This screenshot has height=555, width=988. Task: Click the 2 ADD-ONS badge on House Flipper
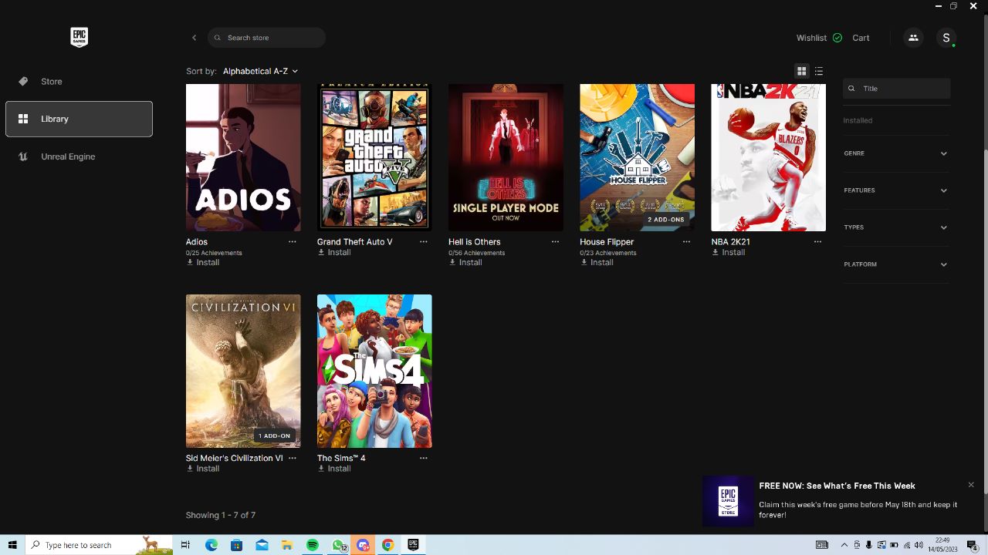[666, 220]
